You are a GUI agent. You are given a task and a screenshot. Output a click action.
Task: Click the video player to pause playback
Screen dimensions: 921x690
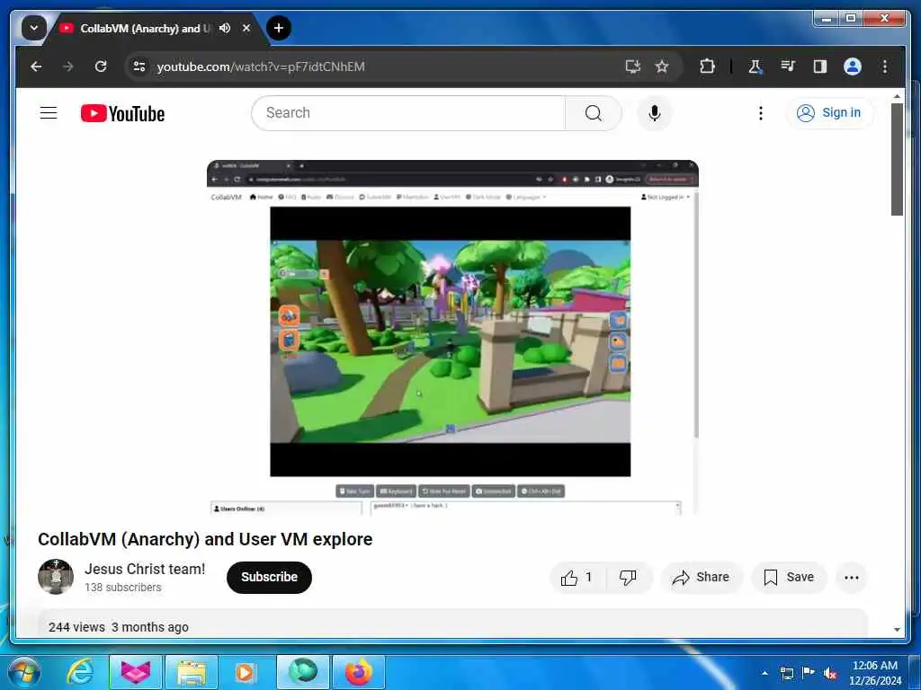coord(452,337)
